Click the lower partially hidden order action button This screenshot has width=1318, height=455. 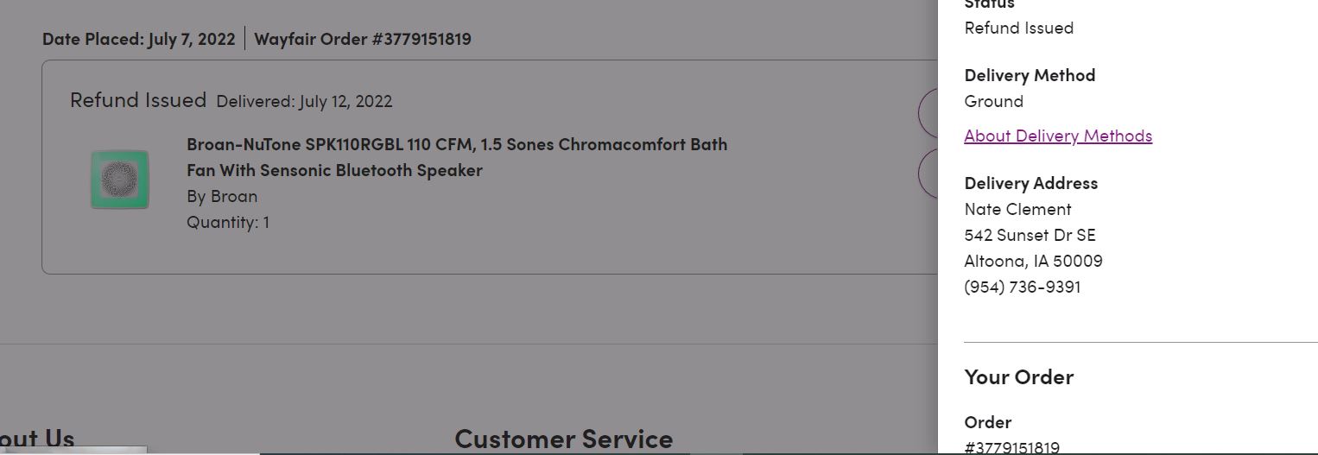coord(928,174)
